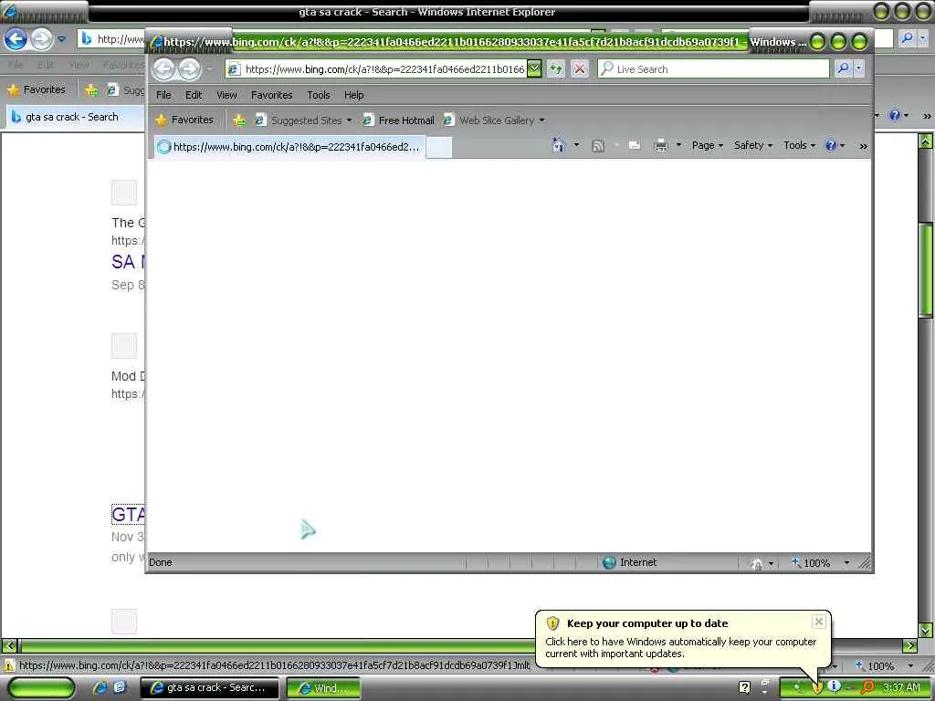Click the Home icon in command bar
935x701 pixels.
558,145
